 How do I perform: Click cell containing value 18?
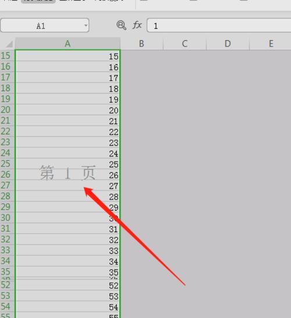click(68, 88)
